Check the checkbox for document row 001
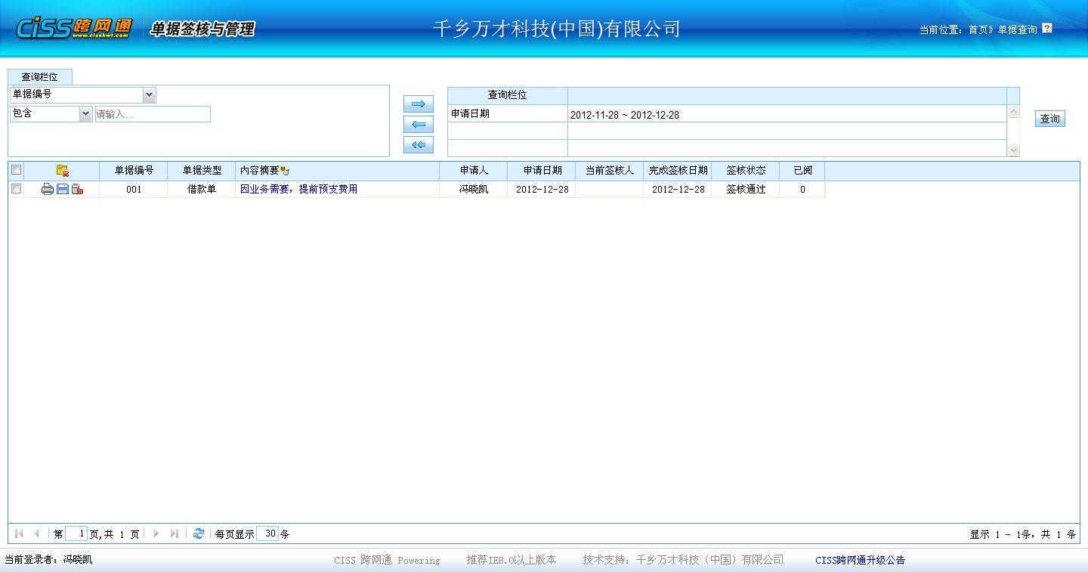This screenshot has height=572, width=1088. (x=17, y=189)
